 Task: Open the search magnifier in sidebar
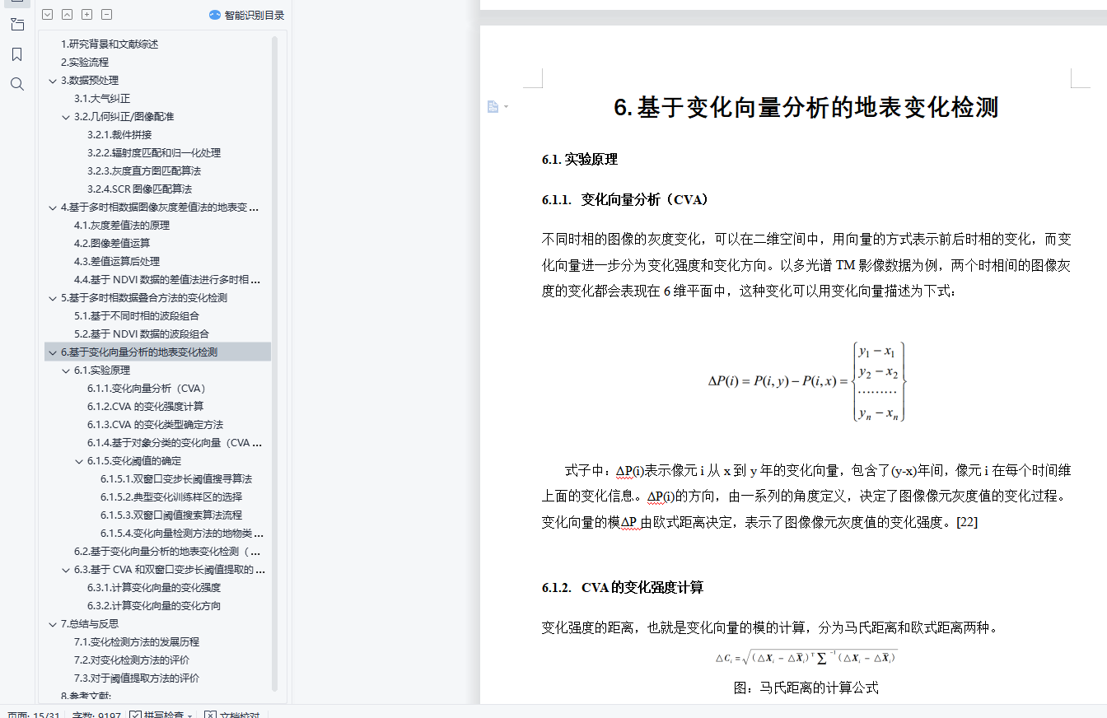[x=16, y=84]
